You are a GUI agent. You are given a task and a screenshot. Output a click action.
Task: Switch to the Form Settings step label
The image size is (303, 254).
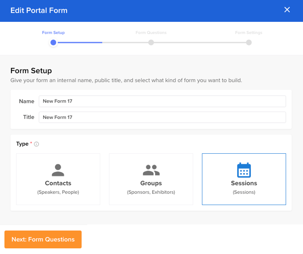point(249,33)
